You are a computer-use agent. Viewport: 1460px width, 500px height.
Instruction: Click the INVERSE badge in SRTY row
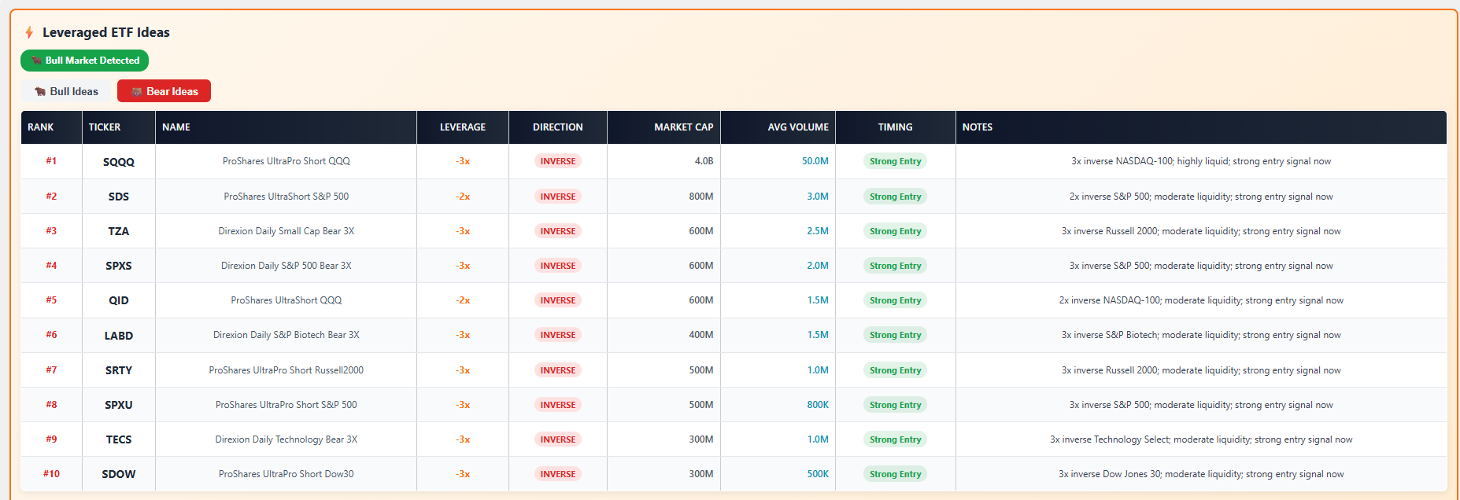(x=557, y=370)
